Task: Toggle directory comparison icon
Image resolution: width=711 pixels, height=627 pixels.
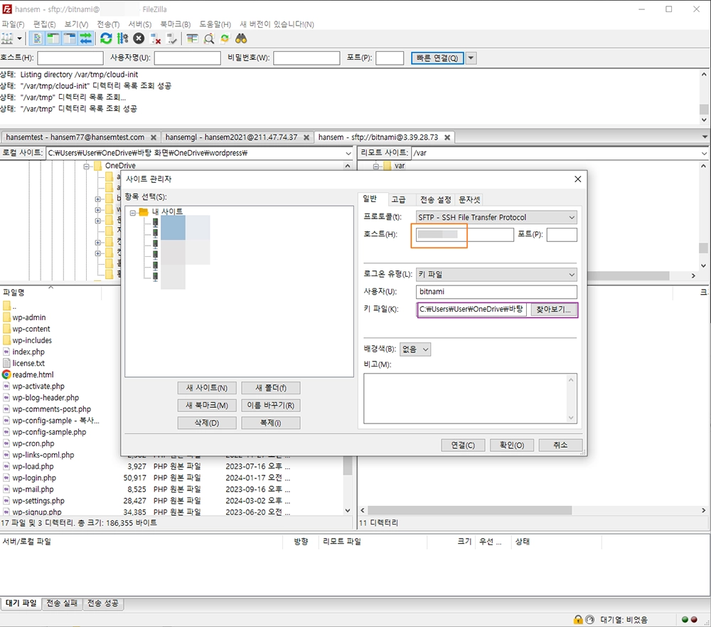Action: [208, 38]
